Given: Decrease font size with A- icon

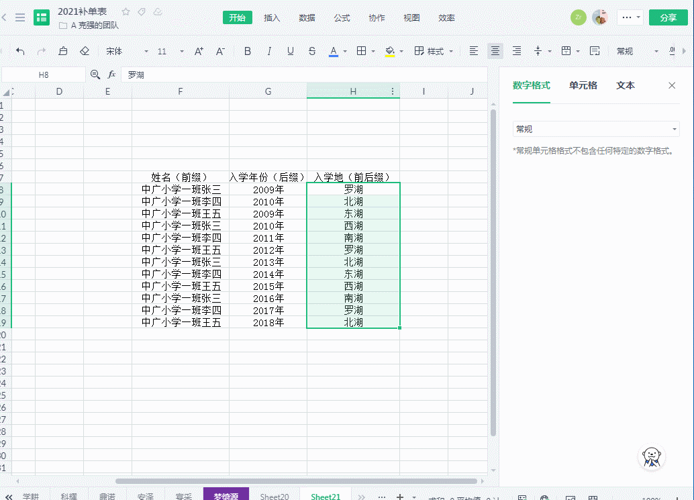Looking at the screenshot, I should [x=220, y=51].
